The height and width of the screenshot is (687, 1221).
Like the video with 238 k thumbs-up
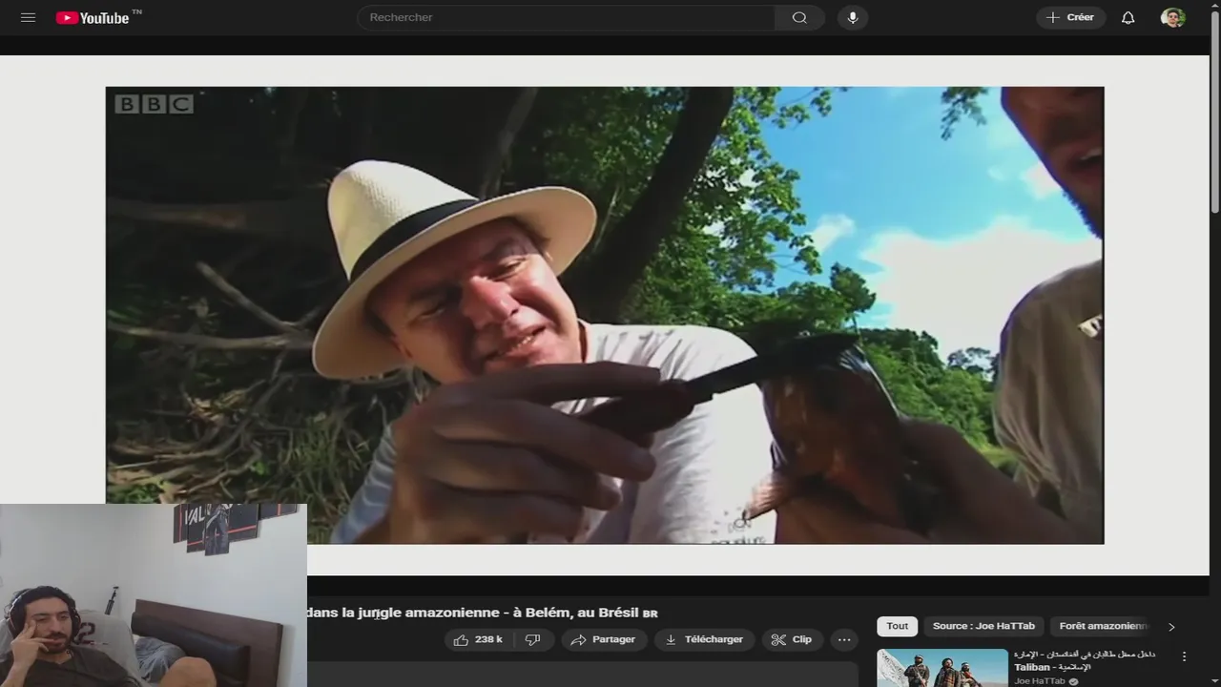tap(478, 639)
